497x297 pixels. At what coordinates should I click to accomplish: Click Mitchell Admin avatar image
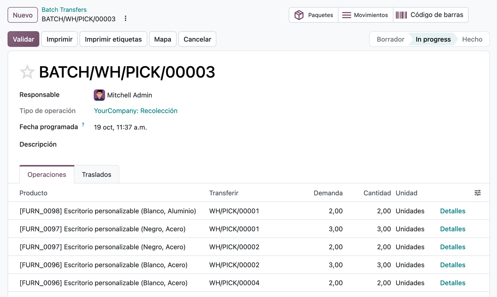click(x=99, y=95)
